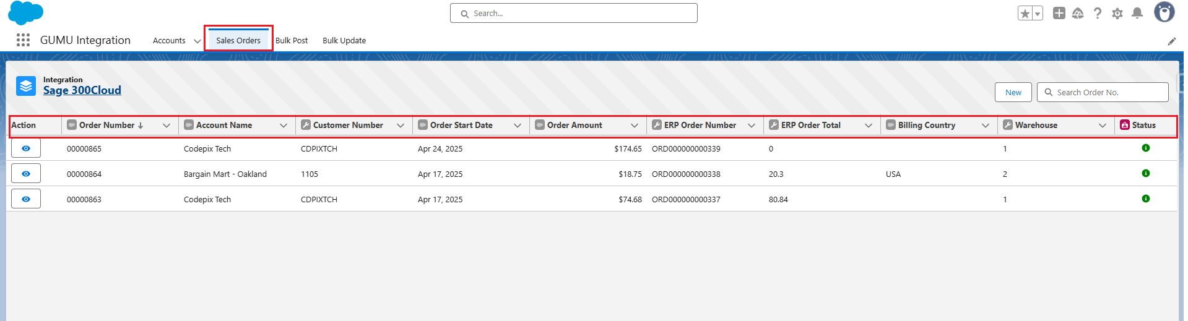Expand Warehouse column menu chevron
Screen dimensions: 1188x321
pos(1103,126)
